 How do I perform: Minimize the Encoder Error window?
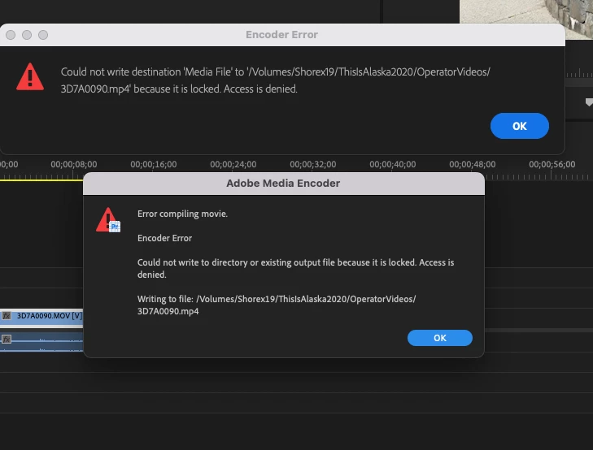[x=27, y=35]
